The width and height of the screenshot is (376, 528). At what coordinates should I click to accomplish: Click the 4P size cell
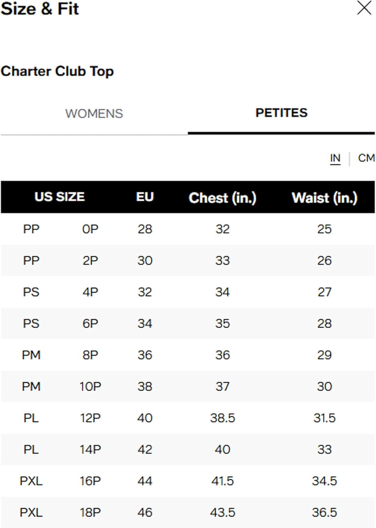pyautogui.click(x=90, y=292)
